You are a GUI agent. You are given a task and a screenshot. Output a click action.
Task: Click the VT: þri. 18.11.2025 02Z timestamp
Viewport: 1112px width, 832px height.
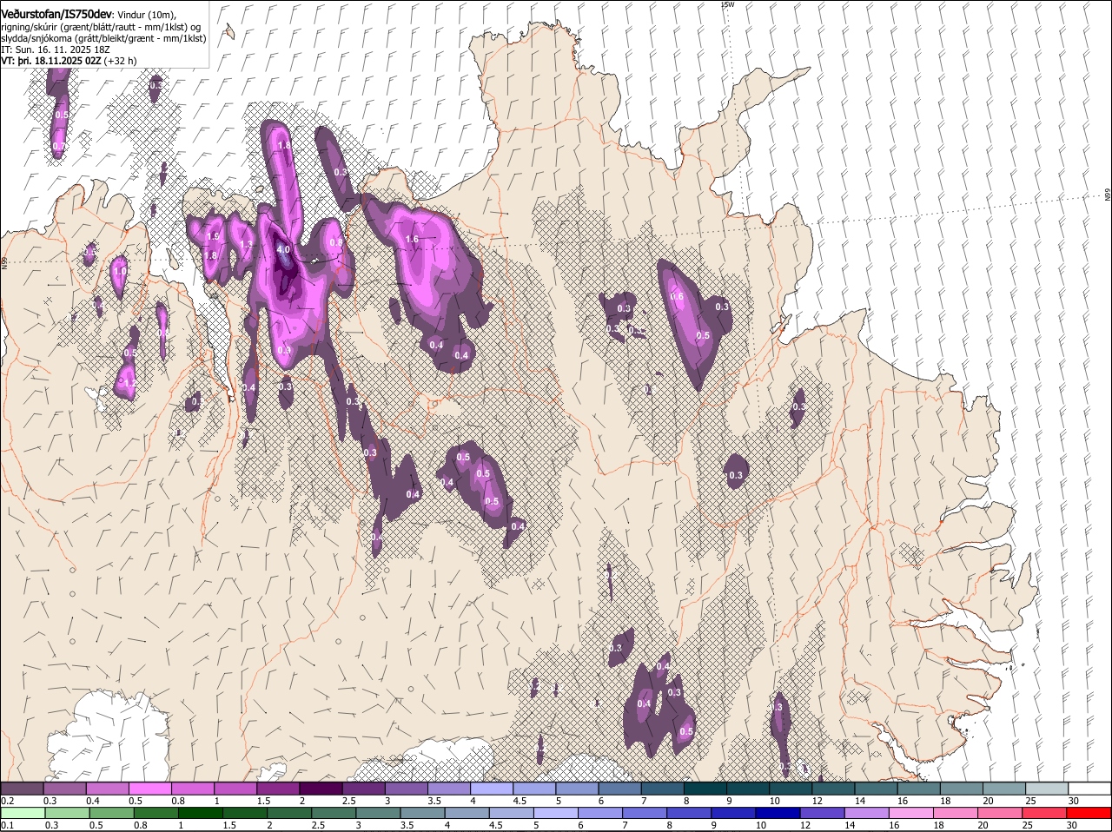51,61
